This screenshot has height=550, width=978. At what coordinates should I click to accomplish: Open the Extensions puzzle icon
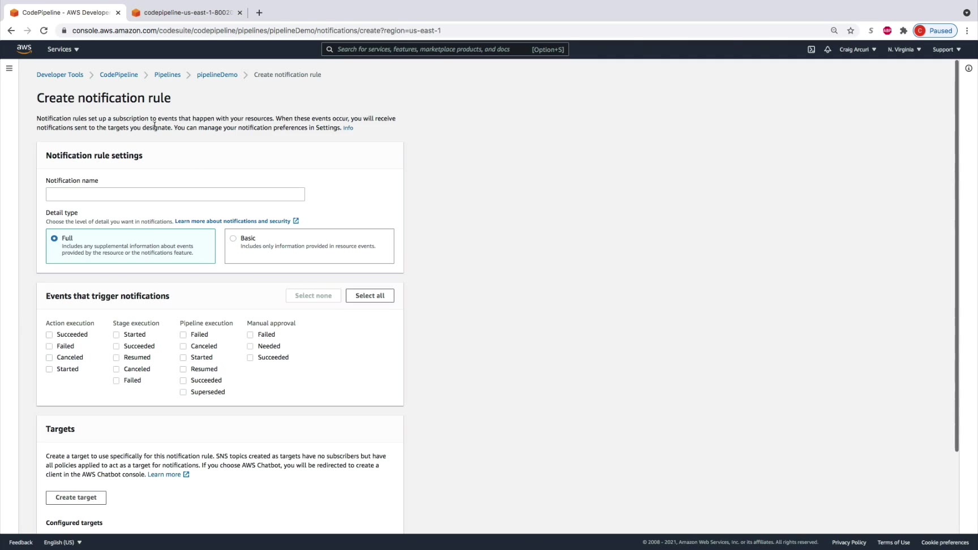tap(903, 31)
